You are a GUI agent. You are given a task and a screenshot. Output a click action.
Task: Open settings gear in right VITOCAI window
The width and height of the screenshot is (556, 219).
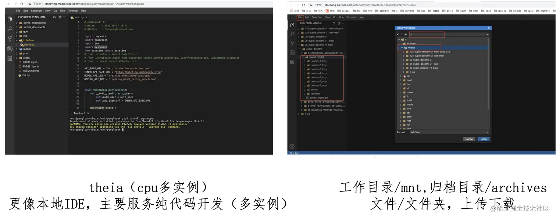point(292,146)
